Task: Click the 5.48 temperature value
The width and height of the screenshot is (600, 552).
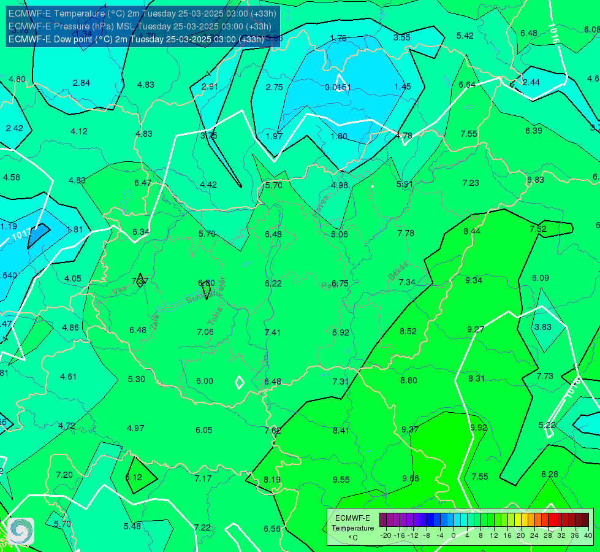Action: pos(132,526)
